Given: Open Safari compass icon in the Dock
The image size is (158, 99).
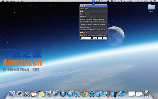Looking at the screenshot, I should tap(77, 94).
